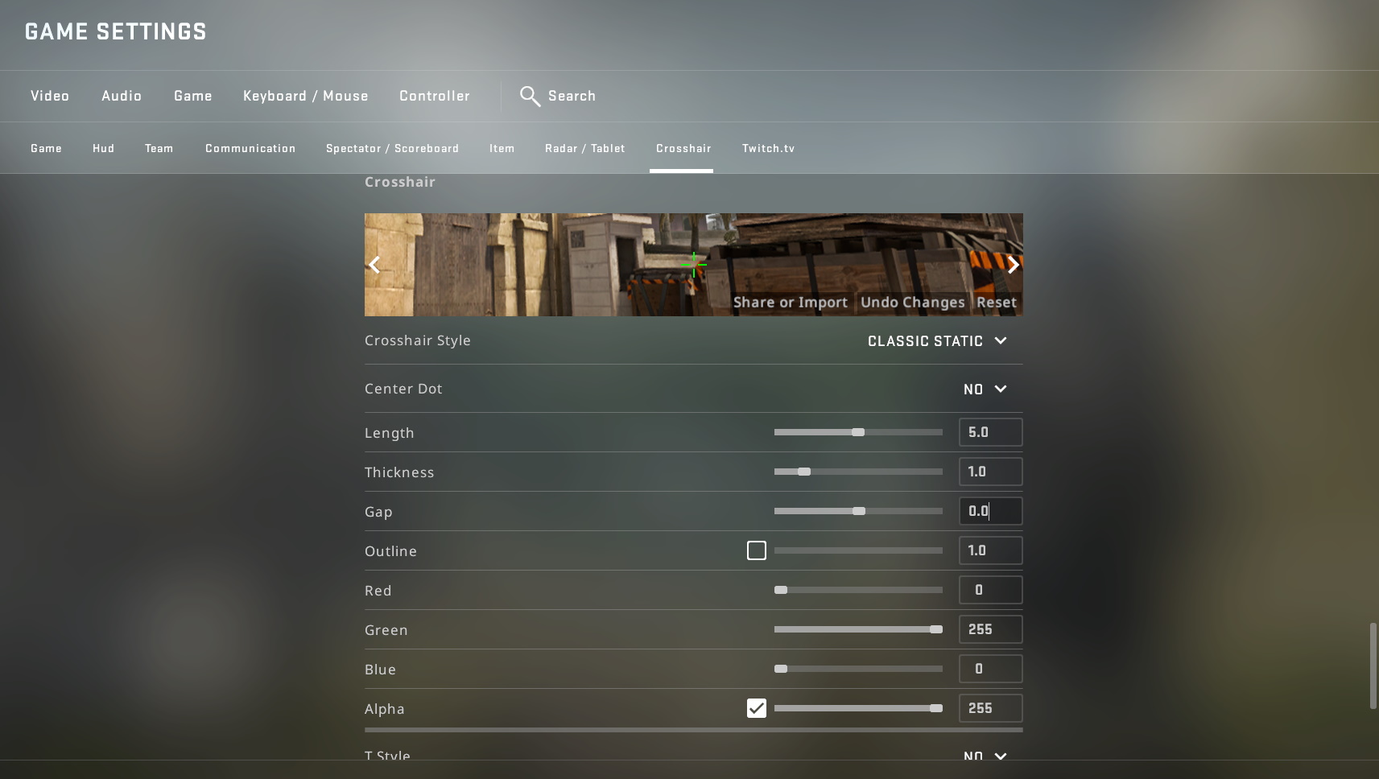1379x779 pixels.
Task: Select the Game sub-tab
Action: pos(46,148)
